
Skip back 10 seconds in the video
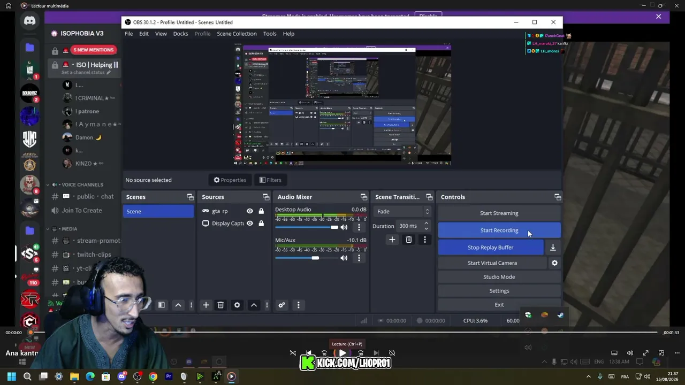324,353
